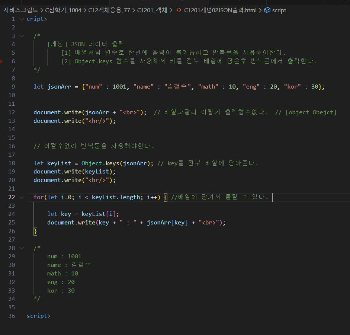Click "[개념] JSON 데이터 출력" comment text
The image size is (350, 335).
pos(86,44)
